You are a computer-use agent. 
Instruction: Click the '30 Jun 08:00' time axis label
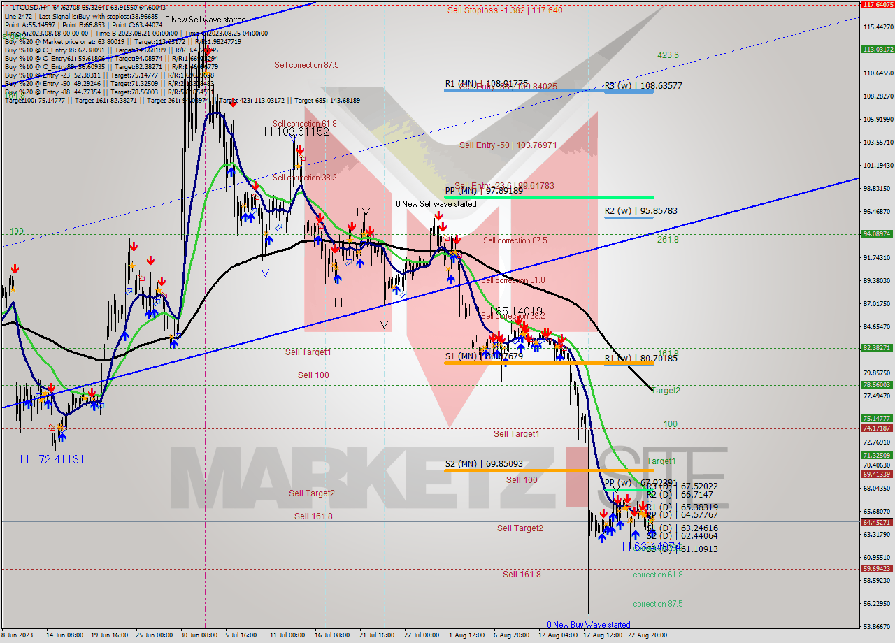[199, 635]
